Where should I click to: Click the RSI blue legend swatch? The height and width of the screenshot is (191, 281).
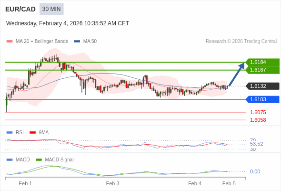(10, 133)
